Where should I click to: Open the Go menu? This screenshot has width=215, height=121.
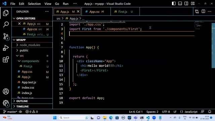57,4
